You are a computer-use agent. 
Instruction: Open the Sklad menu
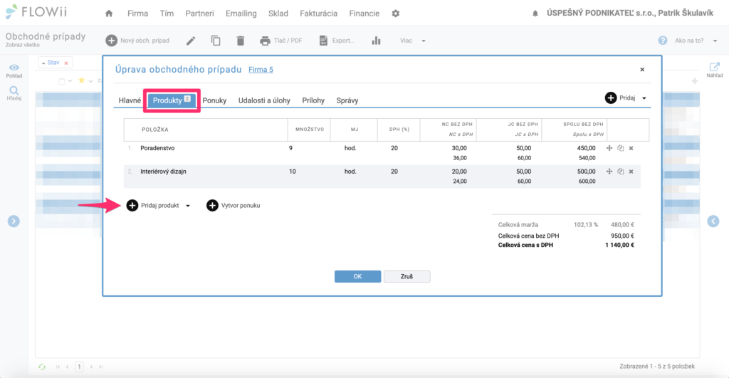pyautogui.click(x=278, y=14)
